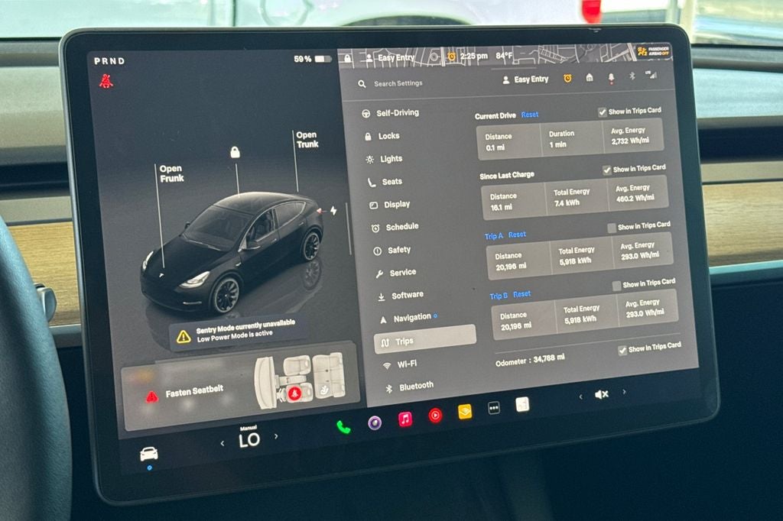Tap the phone app icon in dock

pos(343,427)
